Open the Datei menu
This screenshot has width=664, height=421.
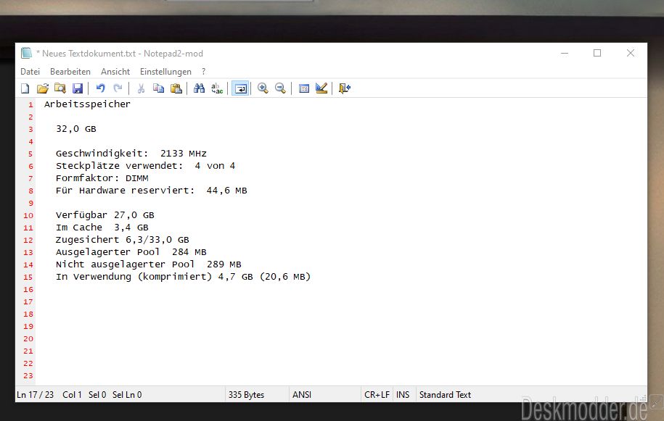coord(30,72)
